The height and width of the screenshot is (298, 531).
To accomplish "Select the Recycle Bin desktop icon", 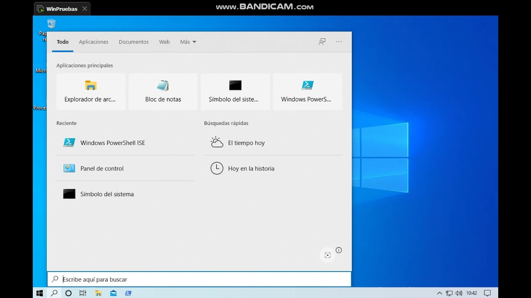I will [x=51, y=24].
